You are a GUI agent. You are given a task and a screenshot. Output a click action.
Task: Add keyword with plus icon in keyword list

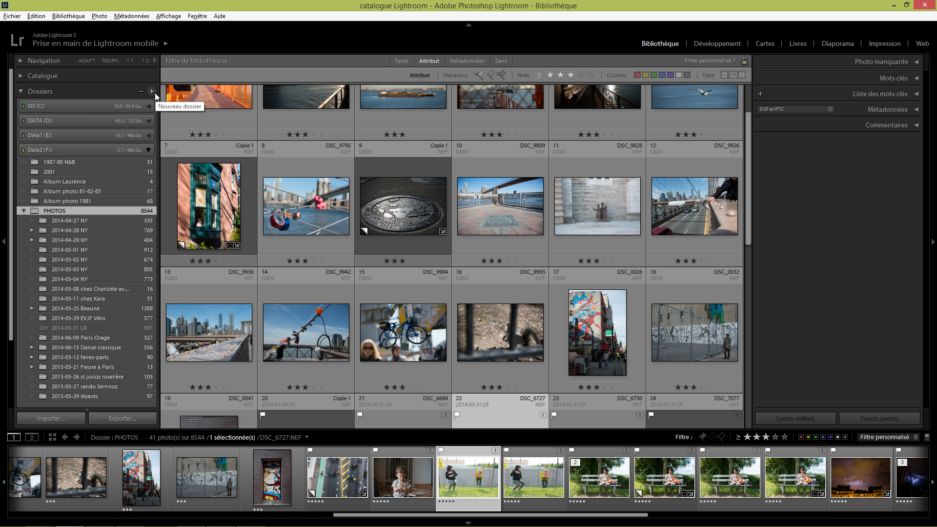760,94
